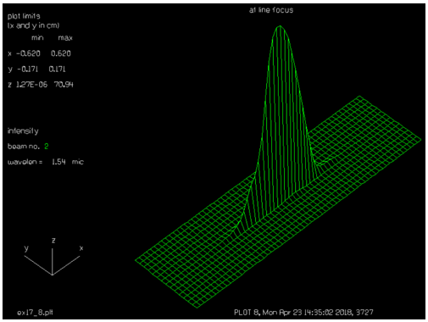Click the 'intensity' label
Screen dimensions: 428x322
23,131
